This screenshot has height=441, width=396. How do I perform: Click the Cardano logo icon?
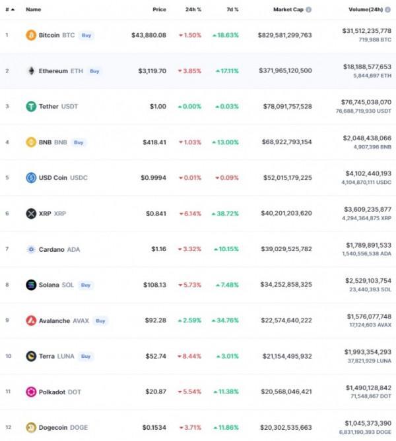click(x=31, y=249)
